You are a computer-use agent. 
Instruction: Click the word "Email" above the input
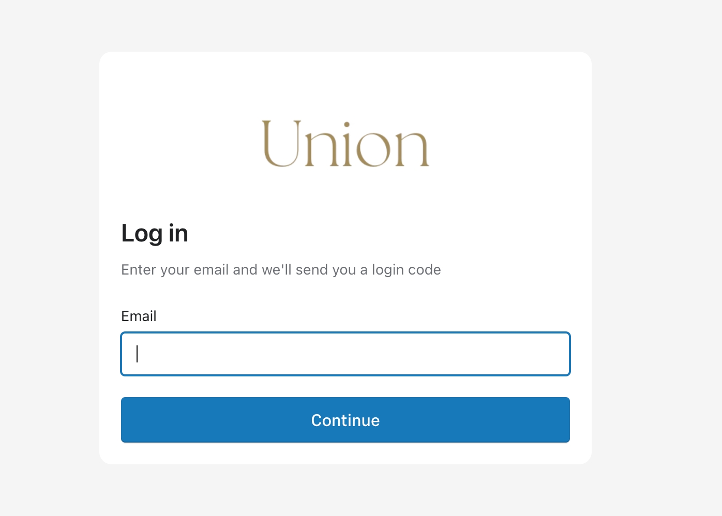coord(139,316)
